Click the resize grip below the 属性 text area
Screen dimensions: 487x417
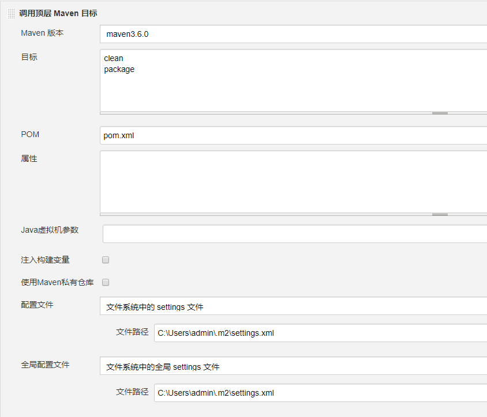point(440,214)
